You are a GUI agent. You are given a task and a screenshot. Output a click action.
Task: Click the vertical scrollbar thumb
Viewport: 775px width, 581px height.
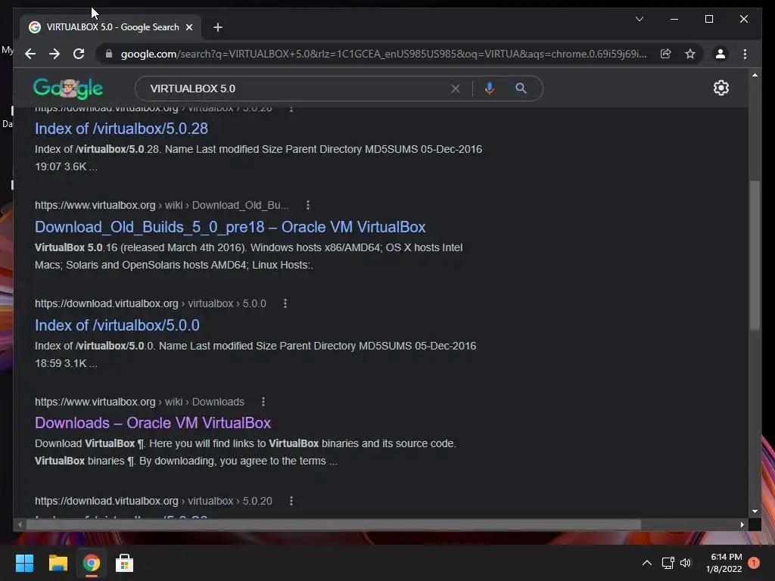(x=755, y=254)
